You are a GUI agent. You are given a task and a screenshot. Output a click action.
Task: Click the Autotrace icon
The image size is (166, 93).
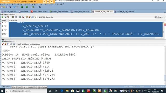click(x=13, y=17)
